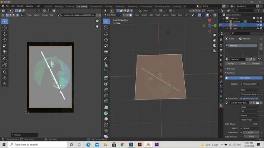This screenshot has height=148, width=264.
Task: Select the Rotate tool in 3D viewport
Action: (106, 40)
